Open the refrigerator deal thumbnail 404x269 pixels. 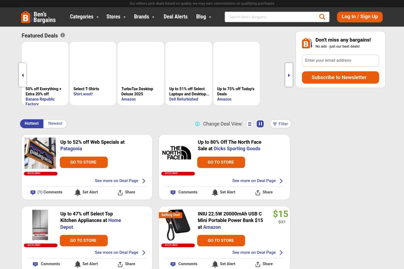(x=40, y=225)
